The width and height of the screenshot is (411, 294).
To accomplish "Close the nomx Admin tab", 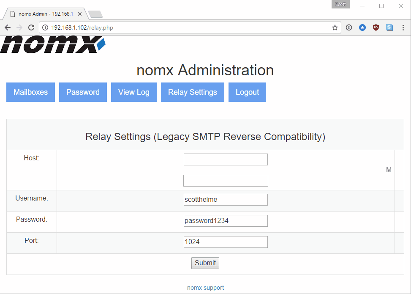I will [80, 14].
